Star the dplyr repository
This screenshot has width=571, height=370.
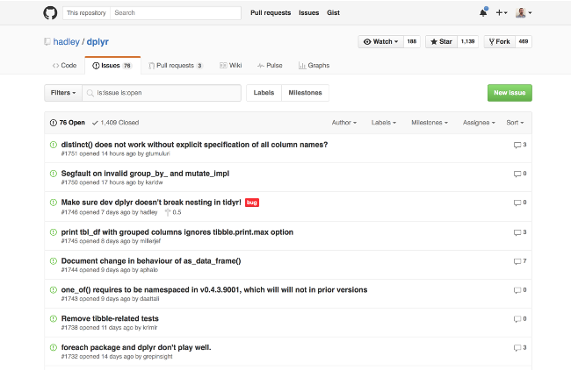[441, 41]
